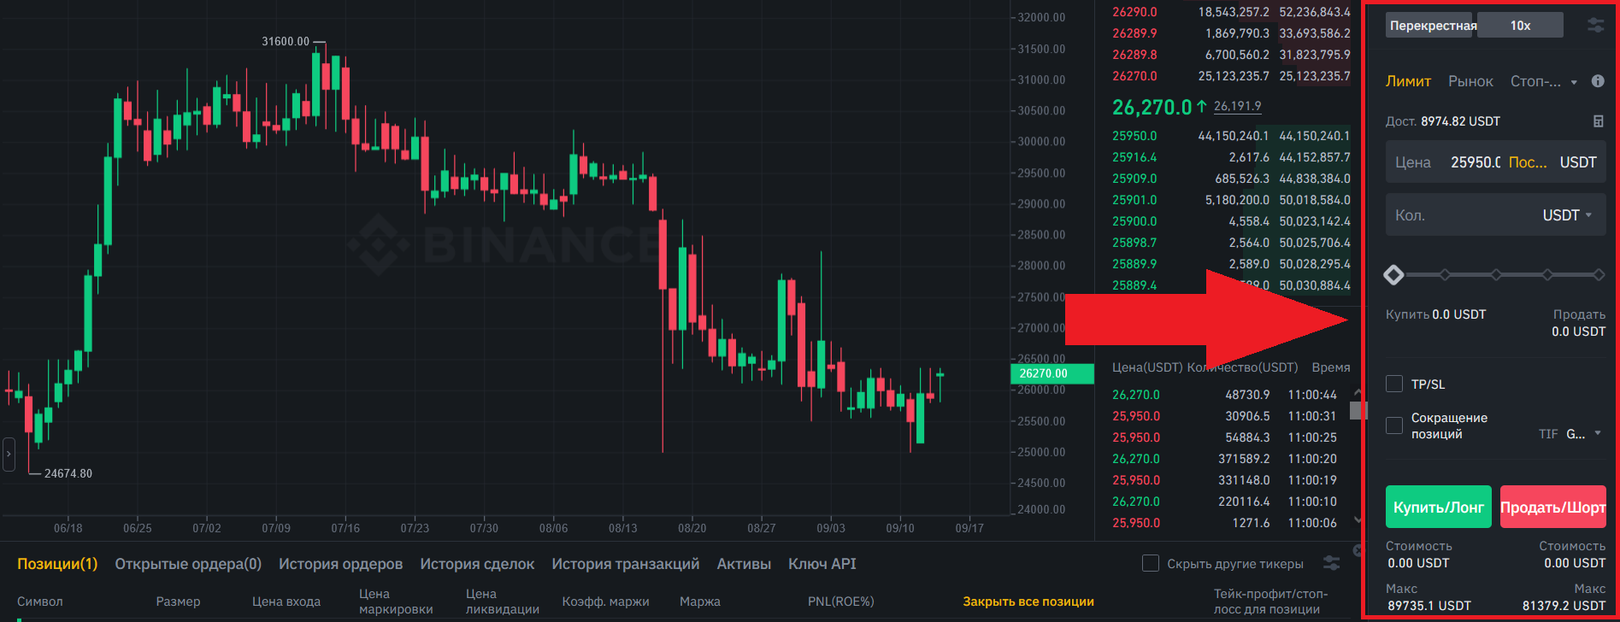
Task: Switch to История сделок tab
Action: [x=477, y=564]
